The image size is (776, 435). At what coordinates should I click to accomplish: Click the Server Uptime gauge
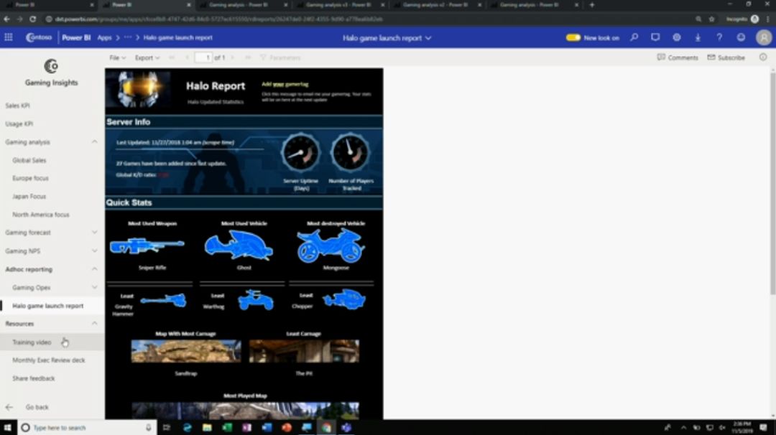(300, 153)
